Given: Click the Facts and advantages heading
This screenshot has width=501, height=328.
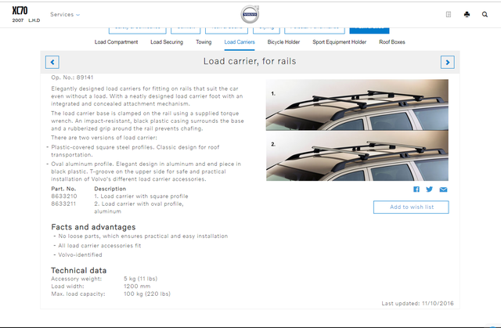Looking at the screenshot, I should (x=93, y=227).
